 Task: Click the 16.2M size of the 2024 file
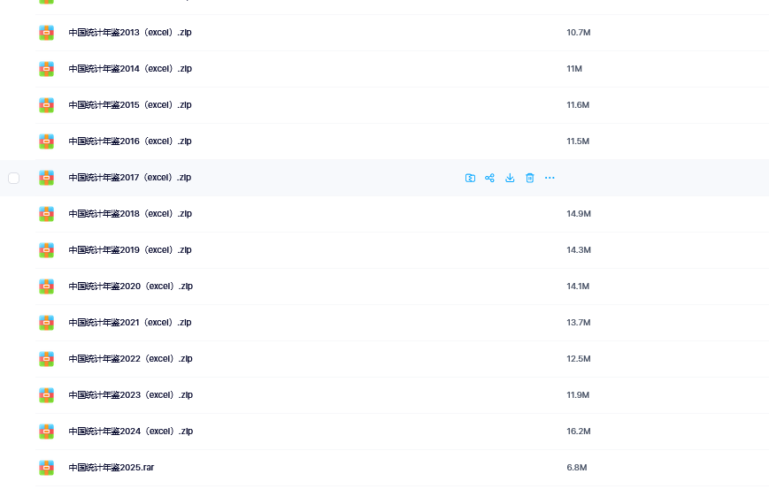point(579,432)
